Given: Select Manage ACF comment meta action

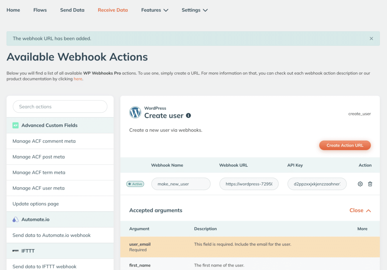Looking at the screenshot, I should [60, 141].
